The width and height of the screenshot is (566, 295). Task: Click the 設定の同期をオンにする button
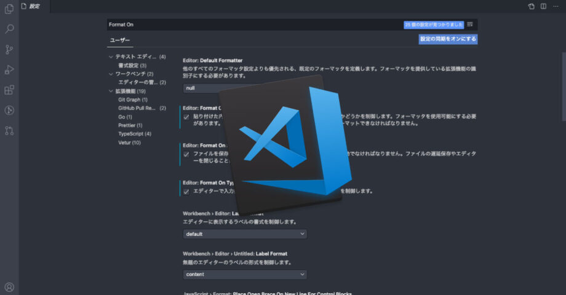448,39
